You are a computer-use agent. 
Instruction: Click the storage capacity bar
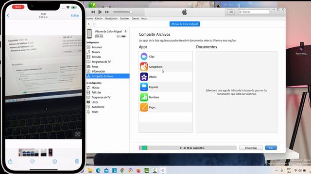[188, 148]
